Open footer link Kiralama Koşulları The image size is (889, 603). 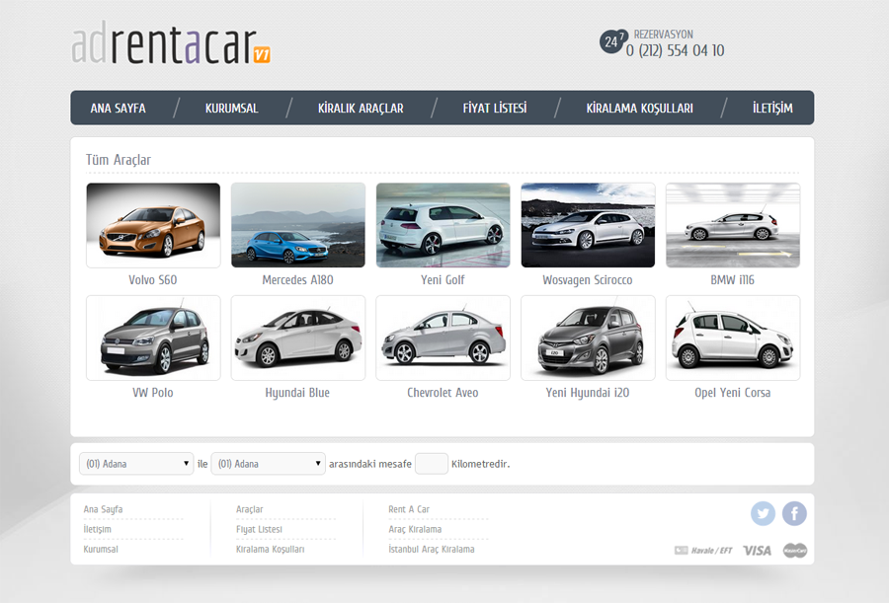click(x=271, y=549)
